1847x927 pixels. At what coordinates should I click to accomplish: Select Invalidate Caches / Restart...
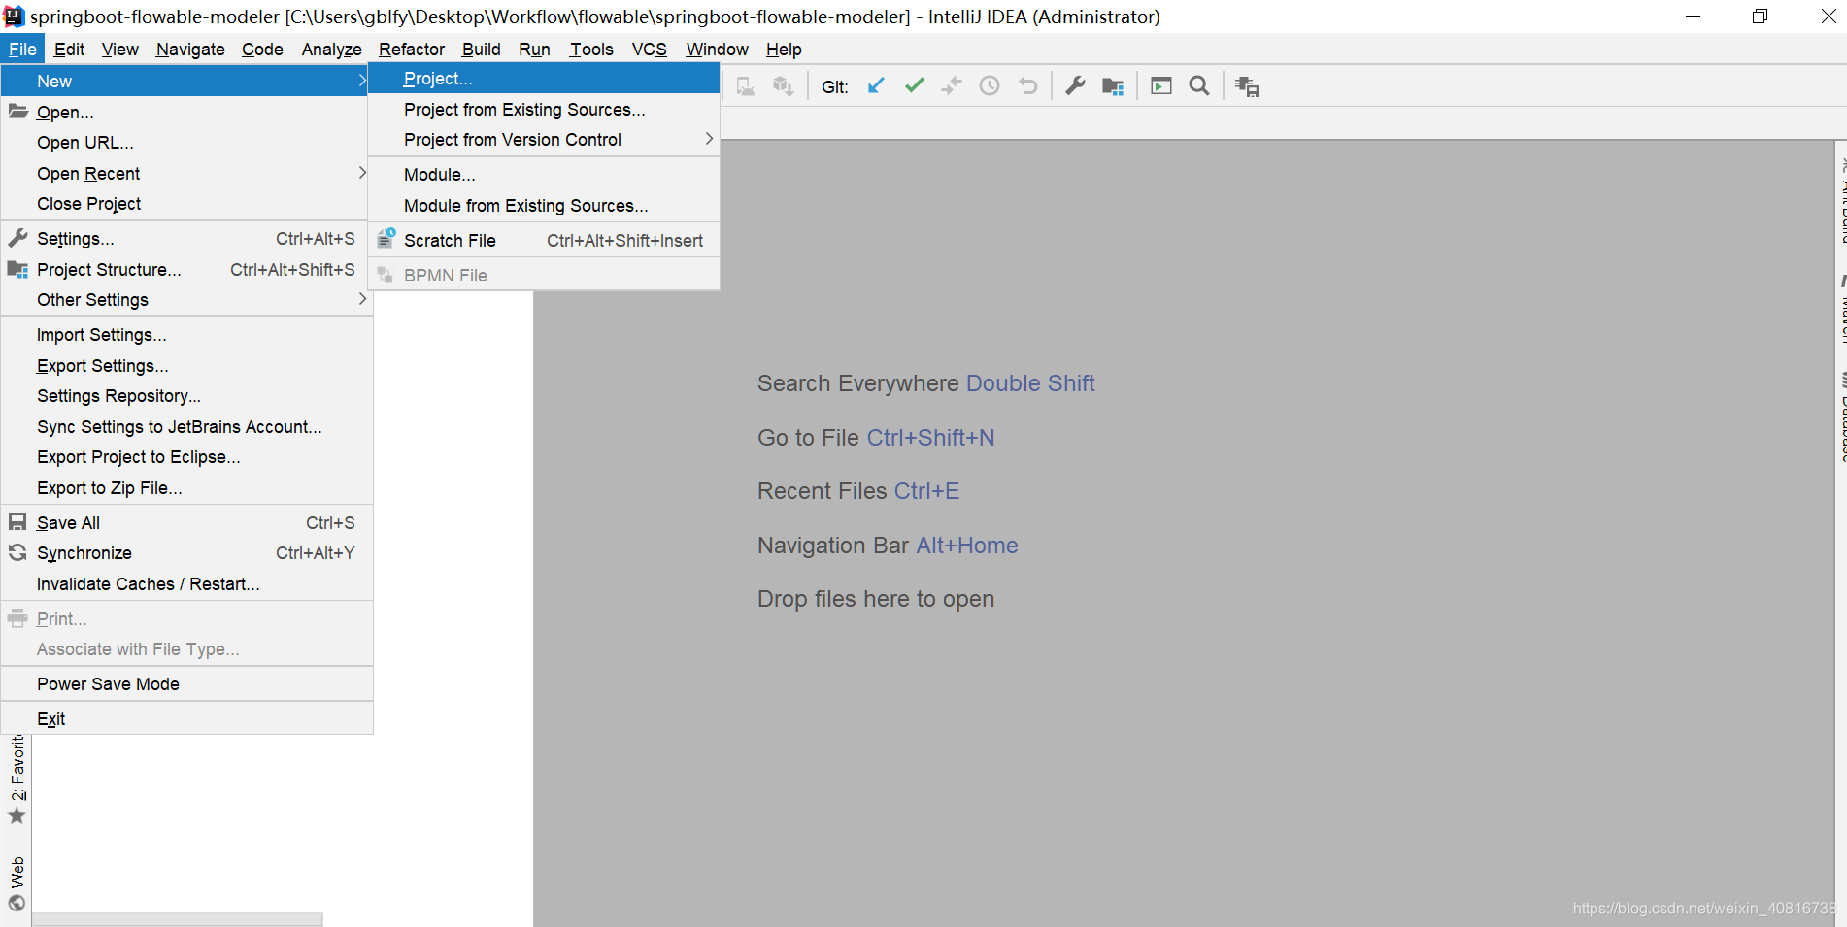click(186, 584)
